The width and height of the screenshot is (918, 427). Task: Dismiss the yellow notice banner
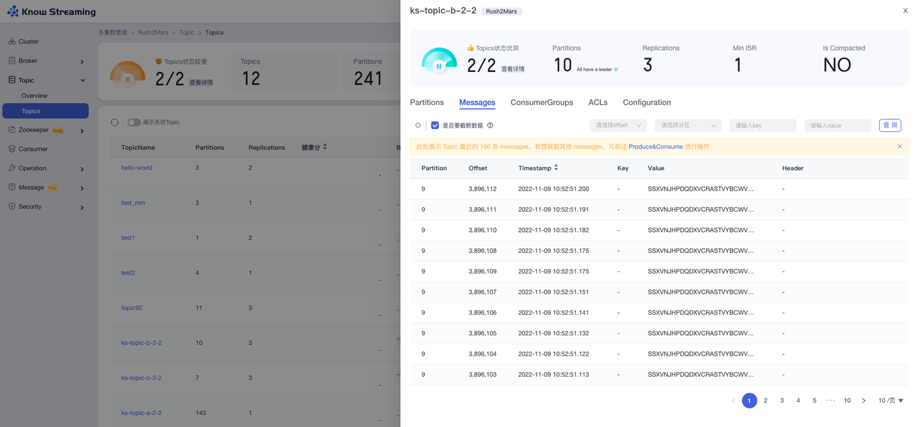click(x=900, y=147)
